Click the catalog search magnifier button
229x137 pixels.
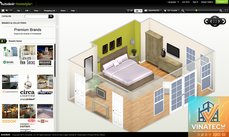(x=51, y=16)
